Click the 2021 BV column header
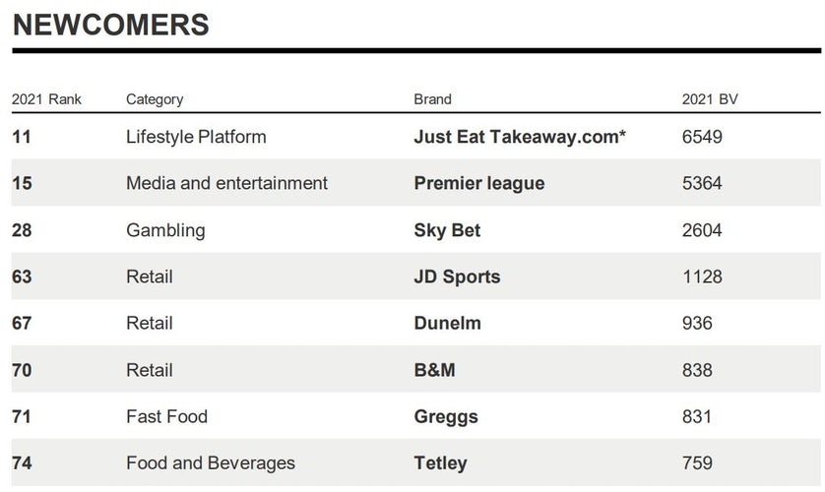Screen dimensions: 825x492 click(710, 99)
